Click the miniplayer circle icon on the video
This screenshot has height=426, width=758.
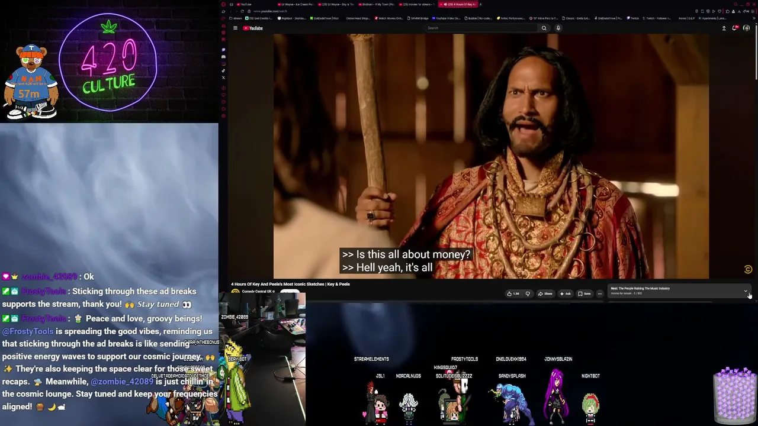[748, 269]
